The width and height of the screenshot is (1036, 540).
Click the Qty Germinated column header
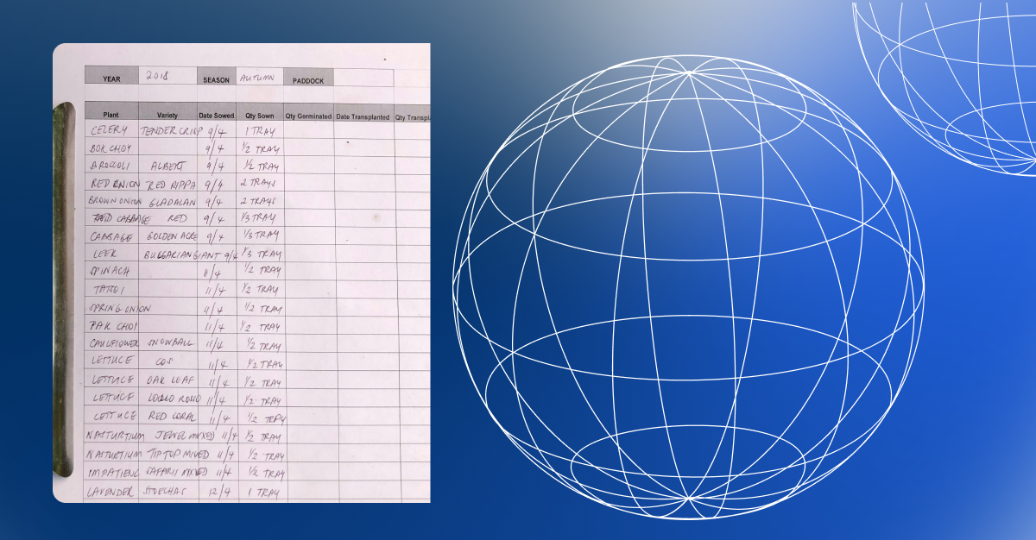click(308, 116)
